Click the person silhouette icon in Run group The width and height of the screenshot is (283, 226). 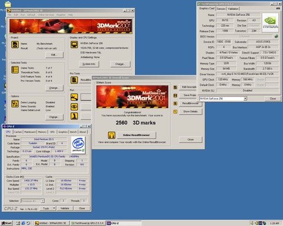pyautogui.click(x=74, y=116)
